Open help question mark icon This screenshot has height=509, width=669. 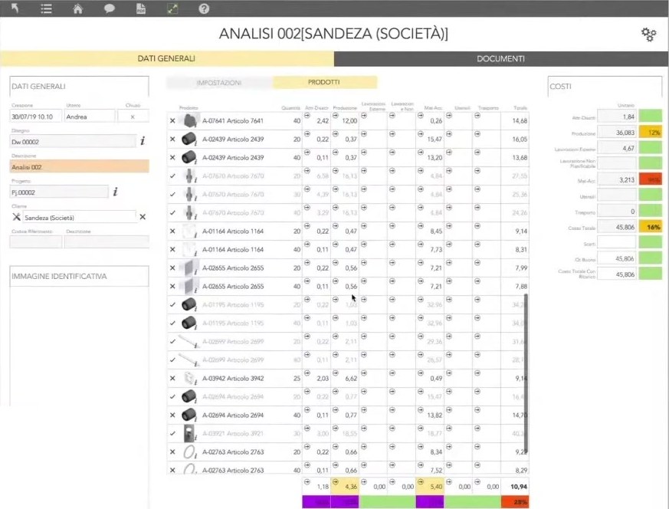point(204,8)
